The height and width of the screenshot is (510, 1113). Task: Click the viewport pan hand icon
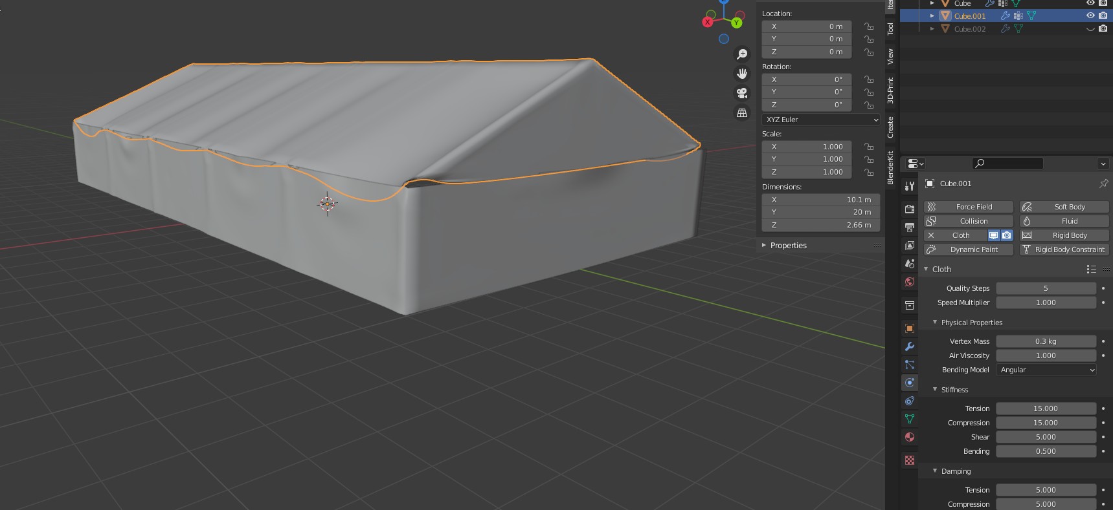[x=742, y=74]
